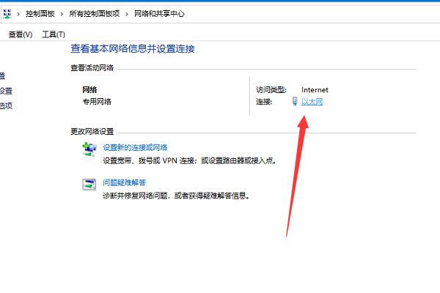
Task: Click the 查看活动网络 section label
Action: [x=92, y=67]
